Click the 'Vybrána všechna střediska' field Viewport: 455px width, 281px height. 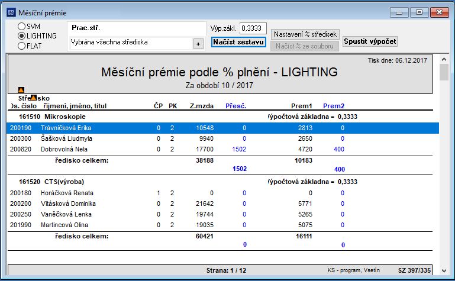(x=131, y=43)
